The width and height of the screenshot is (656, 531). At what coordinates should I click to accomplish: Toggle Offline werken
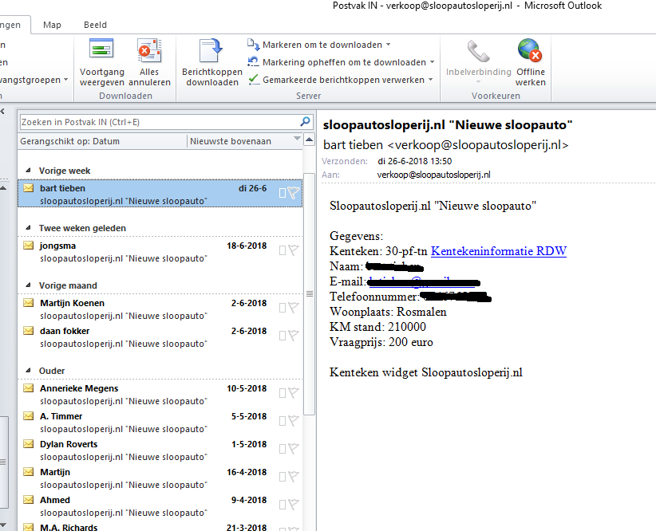click(530, 63)
